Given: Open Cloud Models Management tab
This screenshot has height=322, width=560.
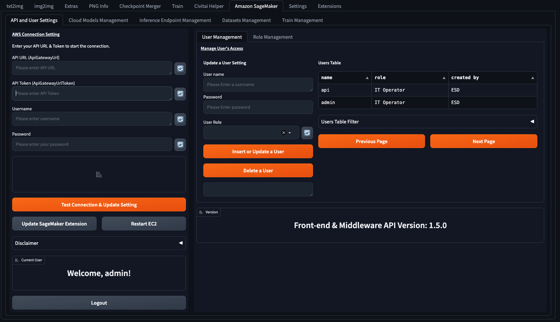Looking at the screenshot, I should [x=98, y=20].
